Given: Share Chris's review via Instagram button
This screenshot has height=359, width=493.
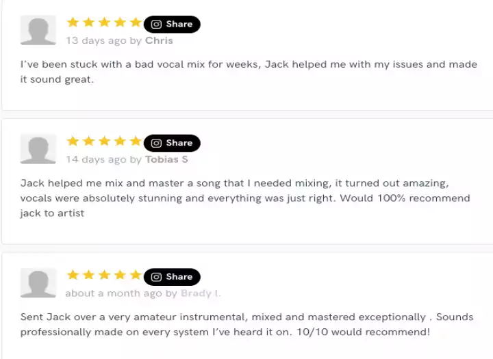Looking at the screenshot, I should 172,24.
